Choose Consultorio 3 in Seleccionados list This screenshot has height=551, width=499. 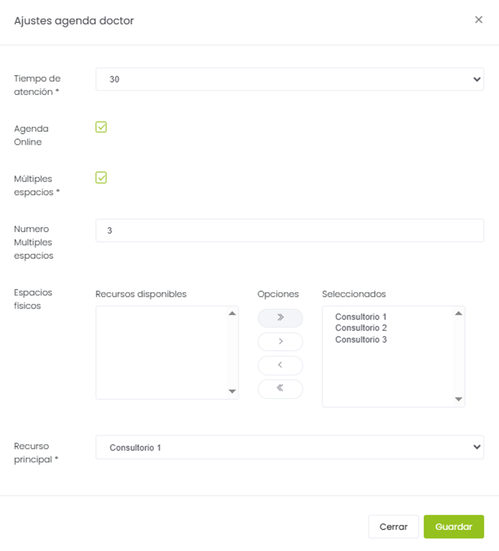361,340
